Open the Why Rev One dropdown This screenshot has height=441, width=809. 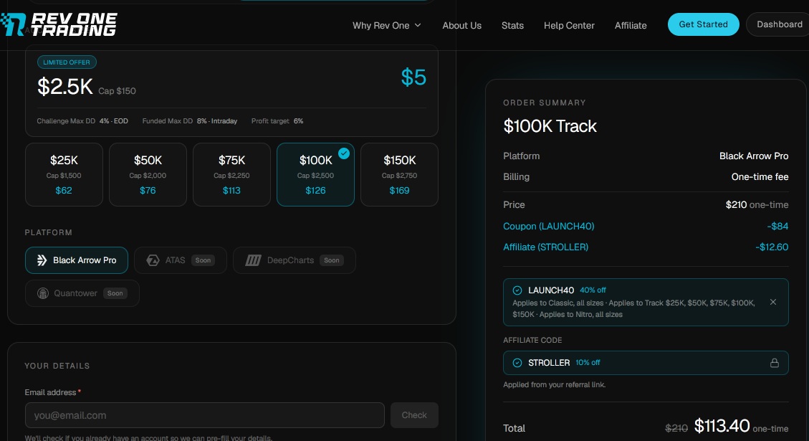click(x=386, y=25)
